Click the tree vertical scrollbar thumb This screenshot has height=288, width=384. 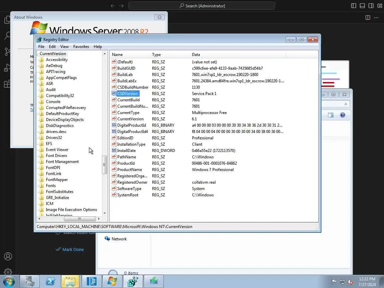pos(104,165)
